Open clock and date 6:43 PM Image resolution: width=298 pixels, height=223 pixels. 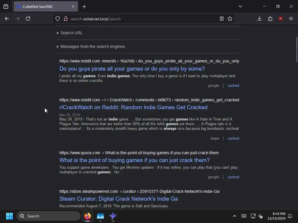(x=276, y=216)
